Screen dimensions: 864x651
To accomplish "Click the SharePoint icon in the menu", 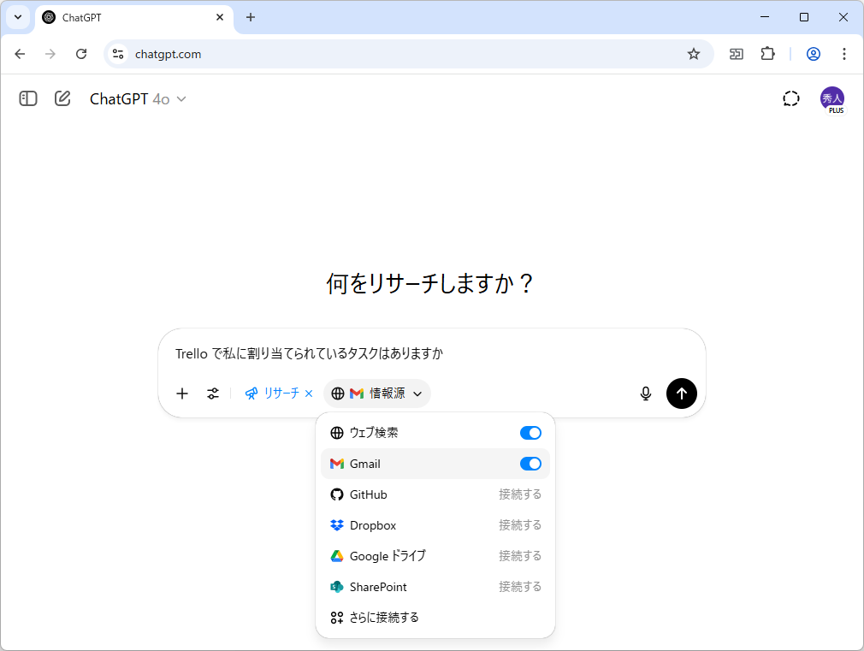I will click(x=336, y=587).
